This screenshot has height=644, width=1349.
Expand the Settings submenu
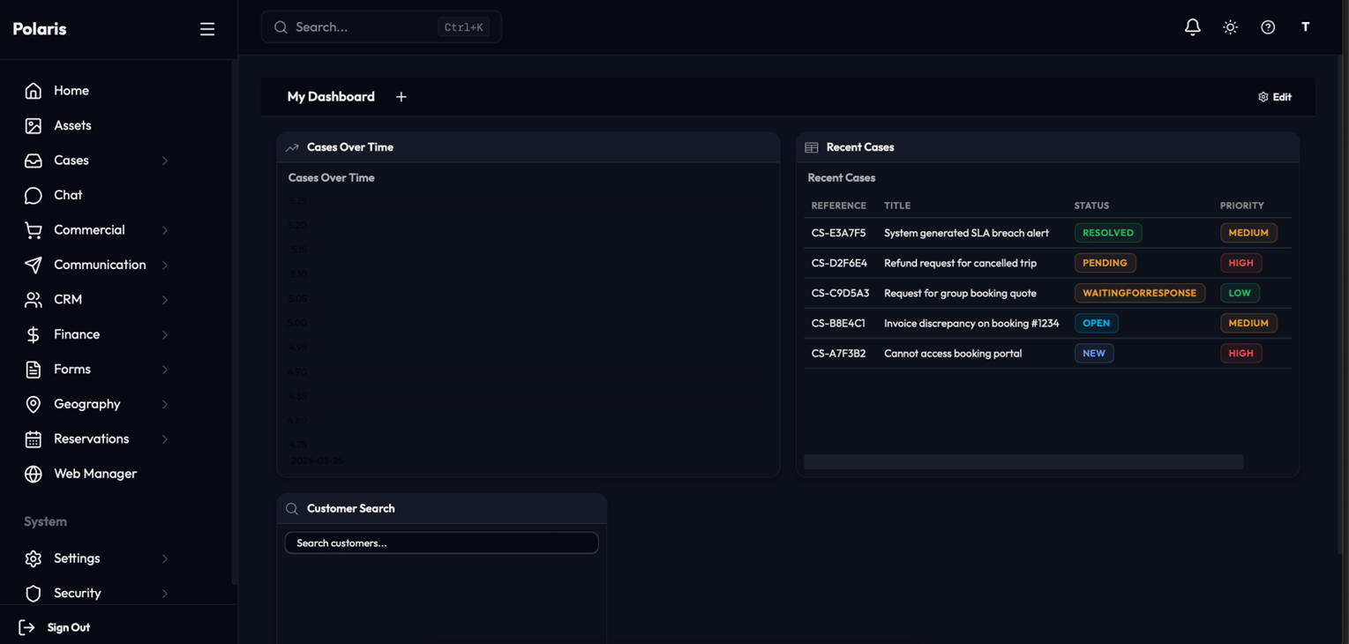tap(165, 558)
